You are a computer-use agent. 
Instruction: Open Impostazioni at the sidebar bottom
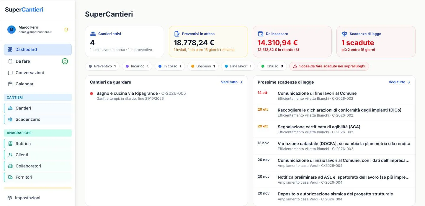[x=38, y=198]
